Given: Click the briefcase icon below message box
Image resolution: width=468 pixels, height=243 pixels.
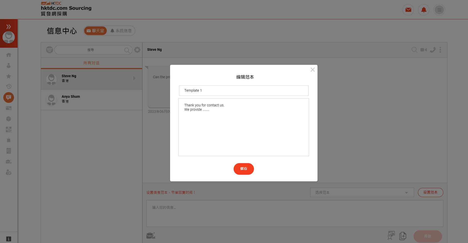Looking at the screenshot, I should (x=151, y=236).
